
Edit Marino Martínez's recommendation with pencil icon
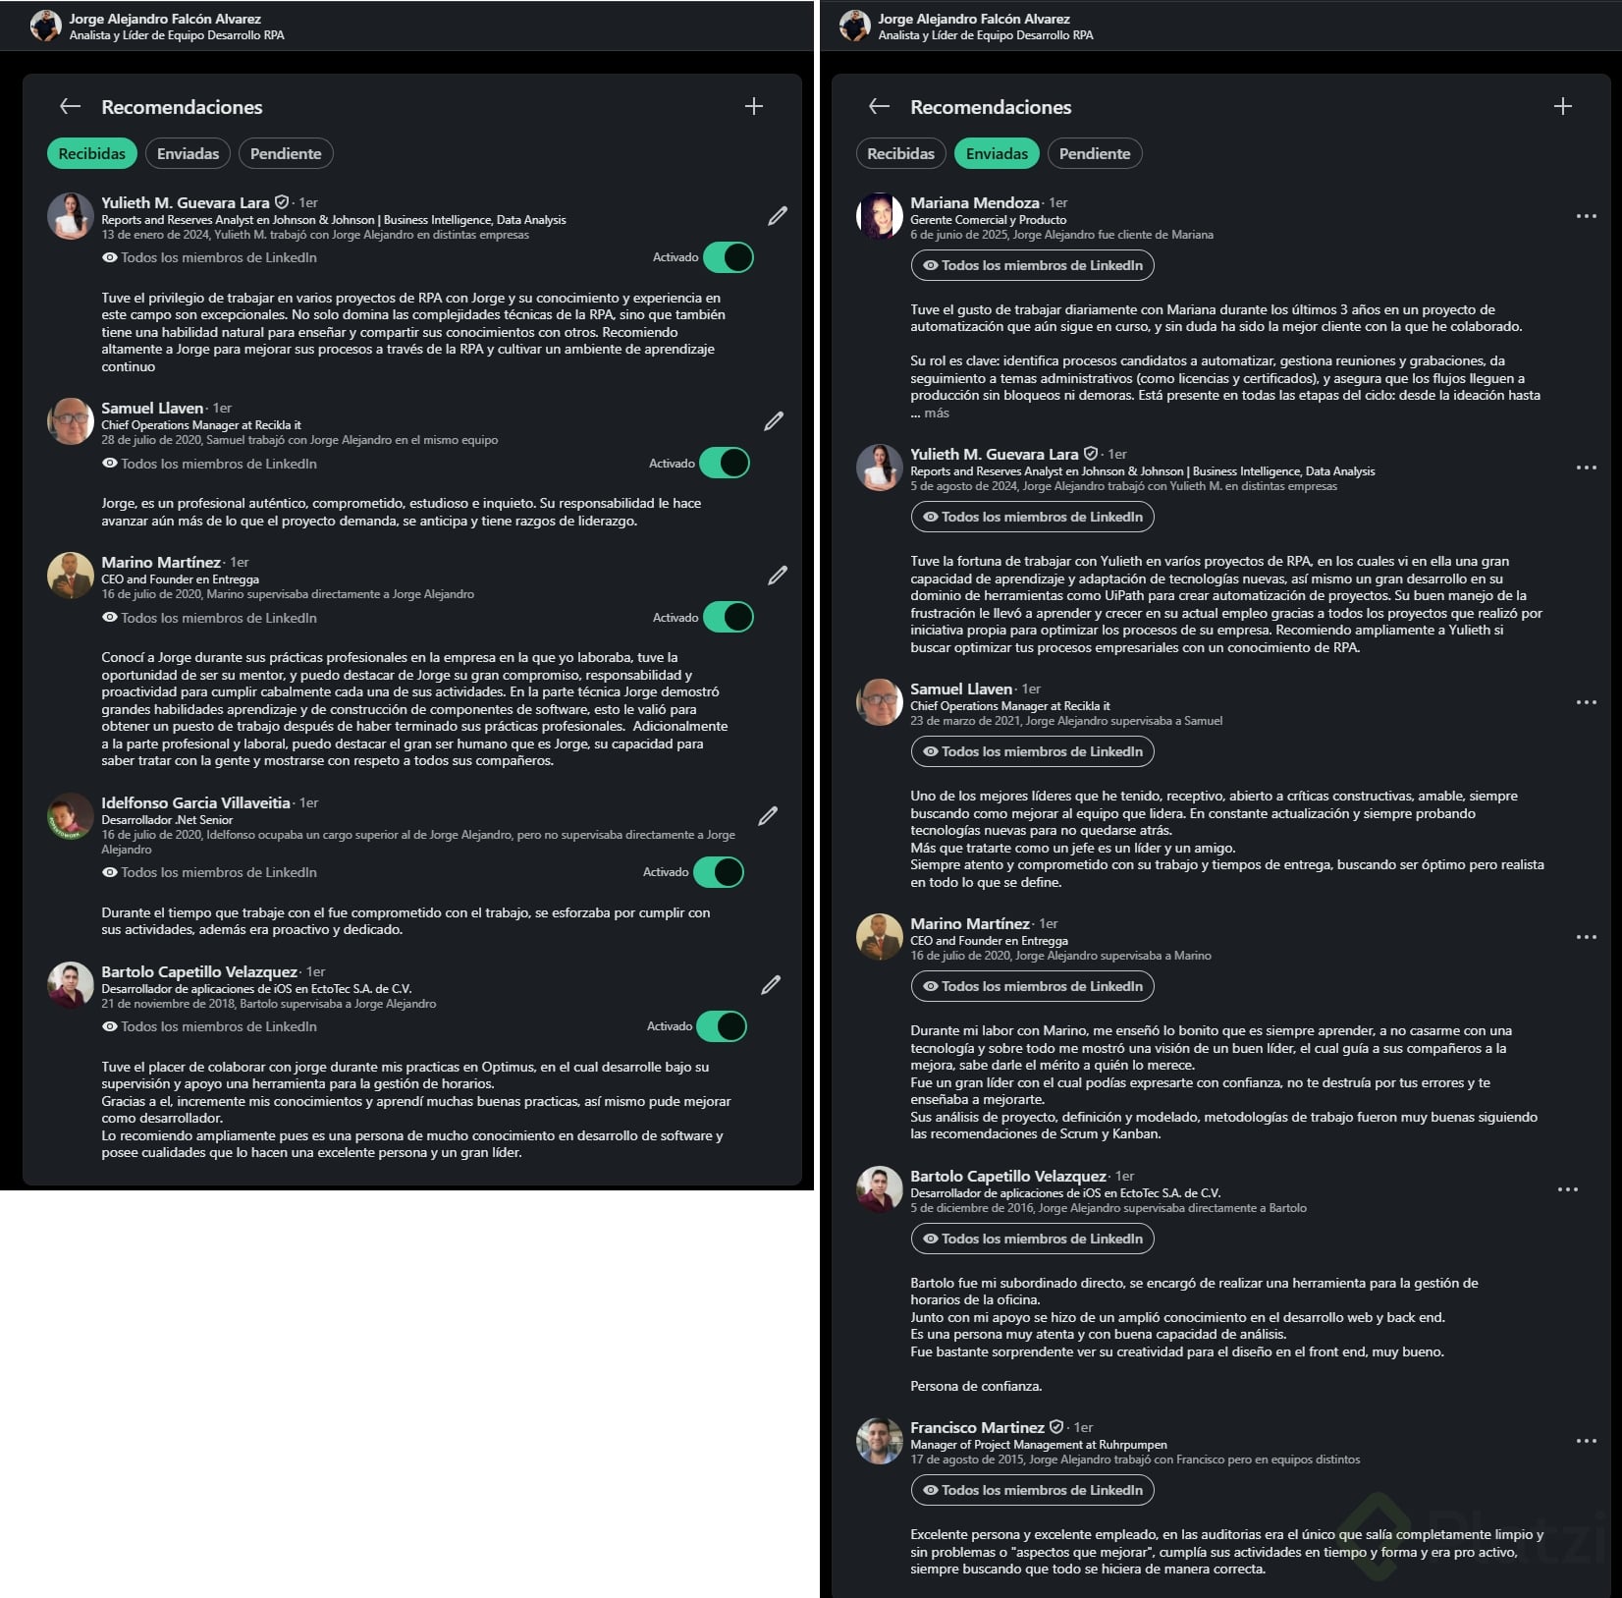[x=778, y=576]
